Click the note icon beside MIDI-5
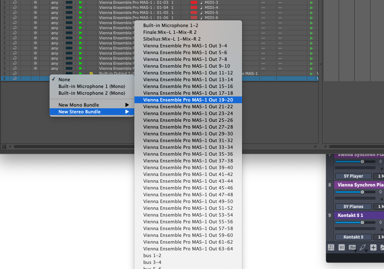The image size is (384, 269). pyautogui.click(x=201, y=12)
